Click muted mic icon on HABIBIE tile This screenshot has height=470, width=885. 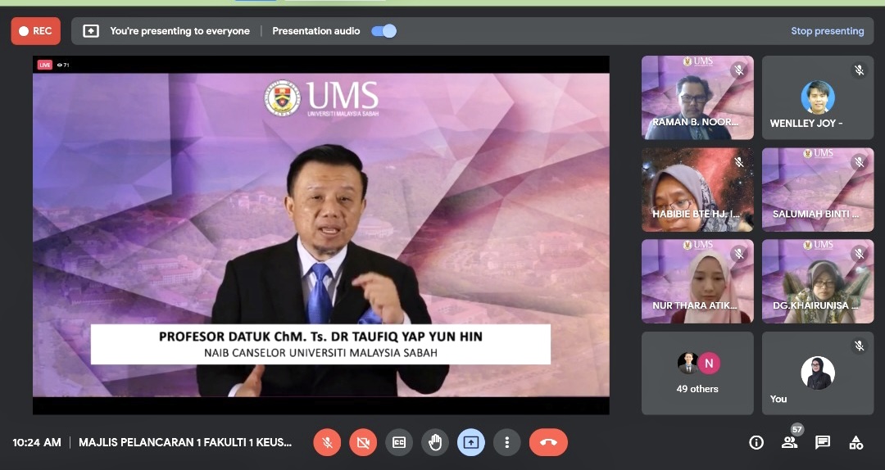point(739,162)
